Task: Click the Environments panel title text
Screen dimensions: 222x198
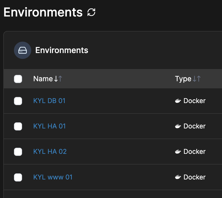Action: tap(62, 50)
